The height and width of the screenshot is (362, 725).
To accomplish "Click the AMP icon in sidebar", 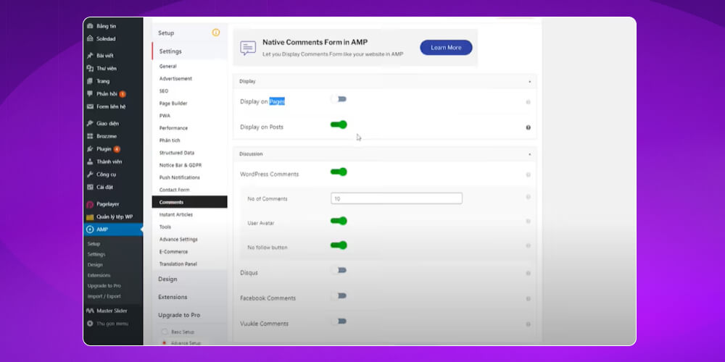I will click(x=90, y=230).
